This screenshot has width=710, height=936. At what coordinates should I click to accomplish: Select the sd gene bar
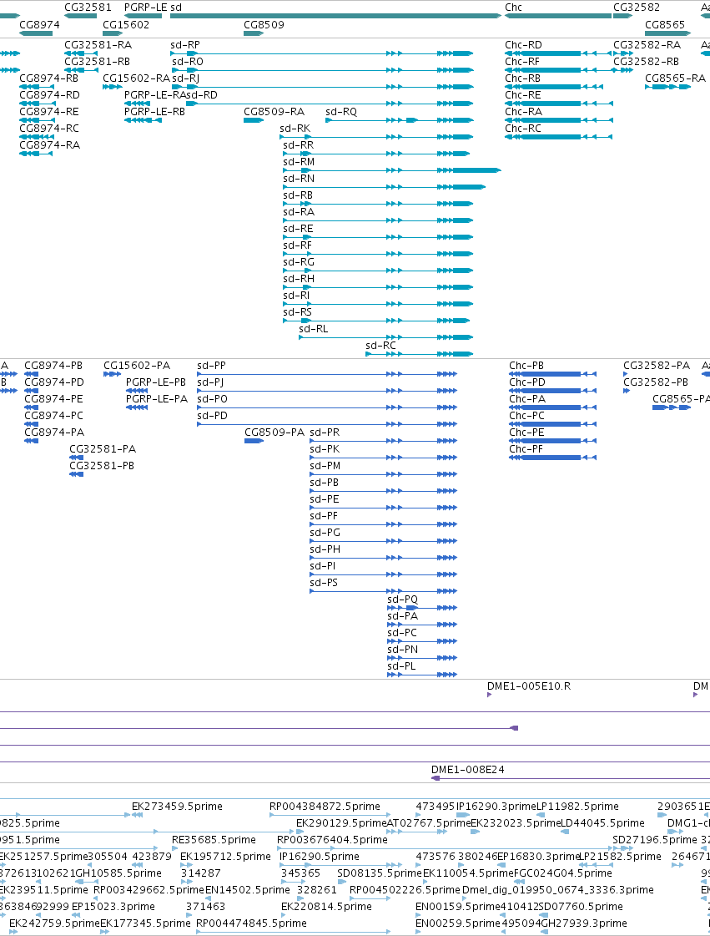[x=335, y=16]
